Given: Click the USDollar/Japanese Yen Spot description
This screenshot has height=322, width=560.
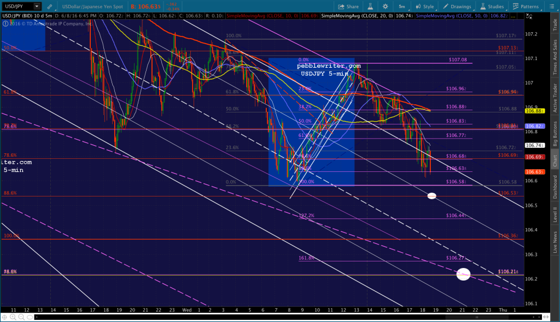Looking at the screenshot, I should (92, 7).
